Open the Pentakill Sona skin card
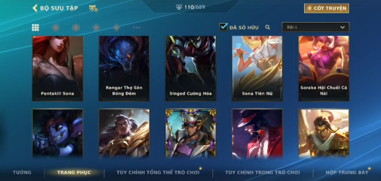The image size is (381, 181). [x=58, y=68]
